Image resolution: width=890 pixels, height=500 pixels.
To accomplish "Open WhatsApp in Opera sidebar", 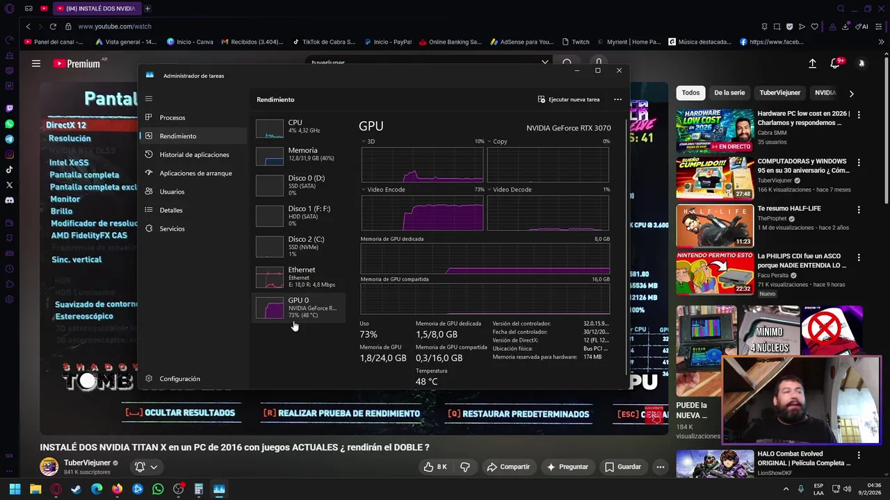I will [x=9, y=124].
